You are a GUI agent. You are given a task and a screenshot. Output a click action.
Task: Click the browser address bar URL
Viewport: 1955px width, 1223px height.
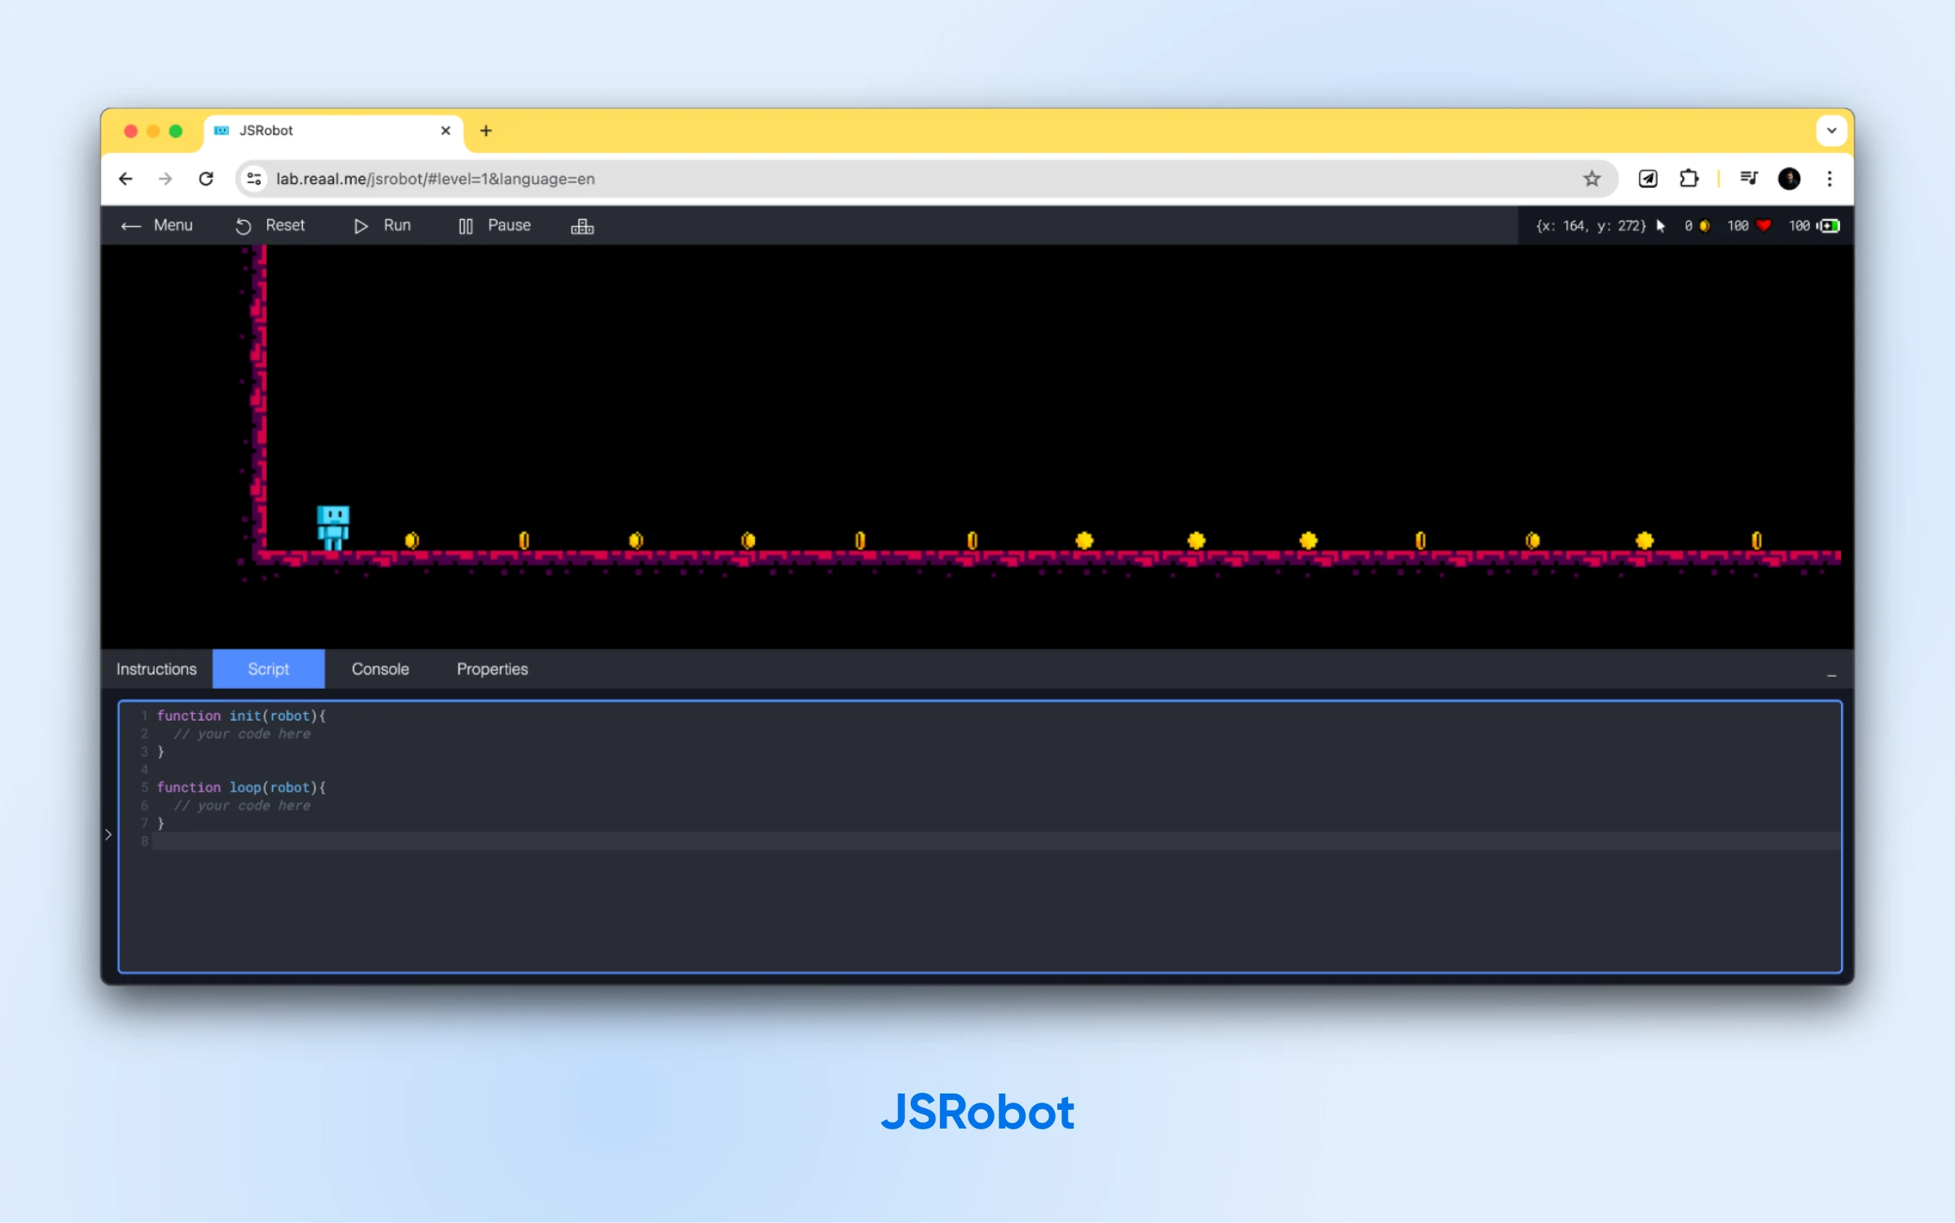pyautogui.click(x=438, y=179)
